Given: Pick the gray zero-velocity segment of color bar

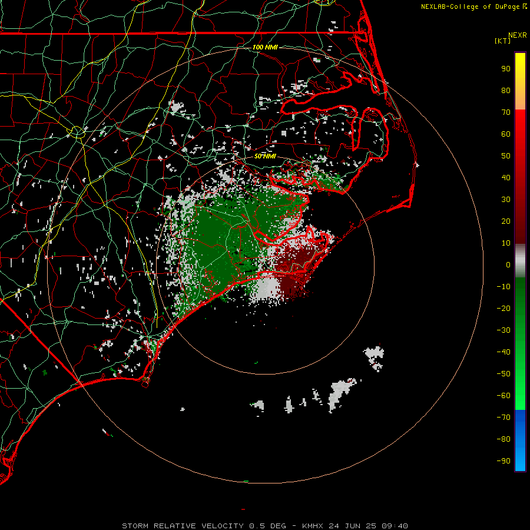Looking at the screenshot, I should [x=520, y=261].
